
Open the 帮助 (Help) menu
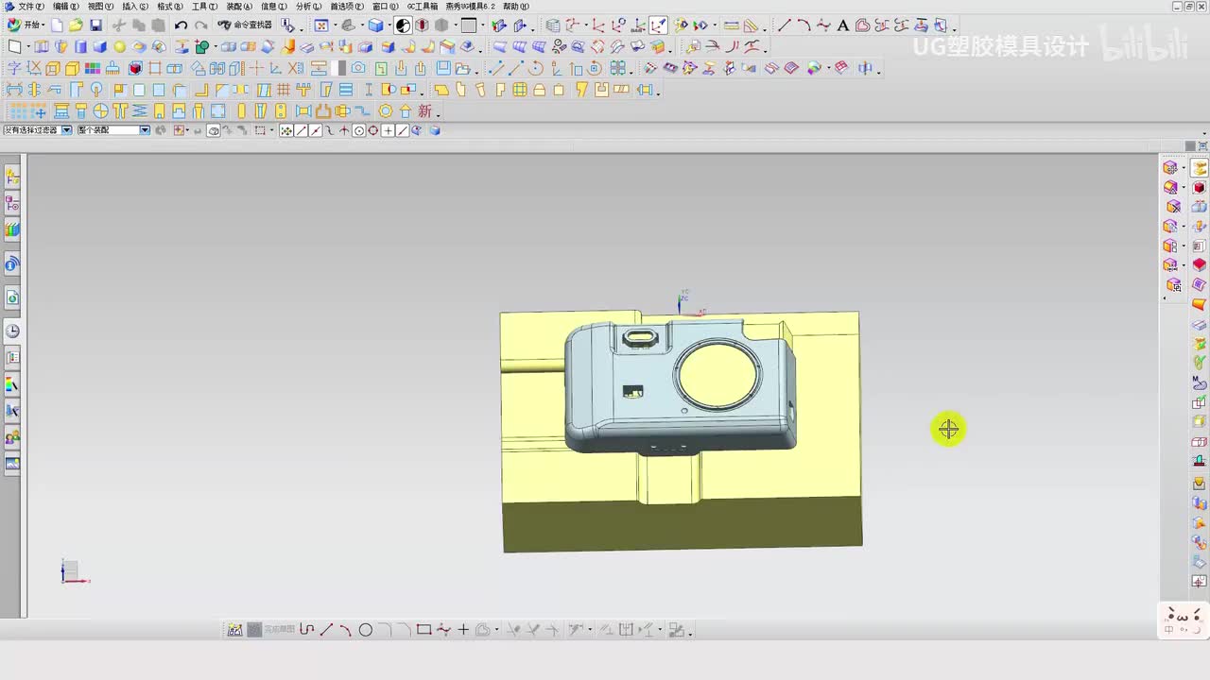click(x=516, y=7)
